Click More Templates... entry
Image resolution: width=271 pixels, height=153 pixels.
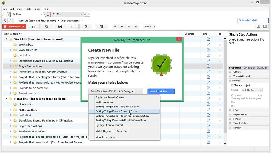pos(124,137)
